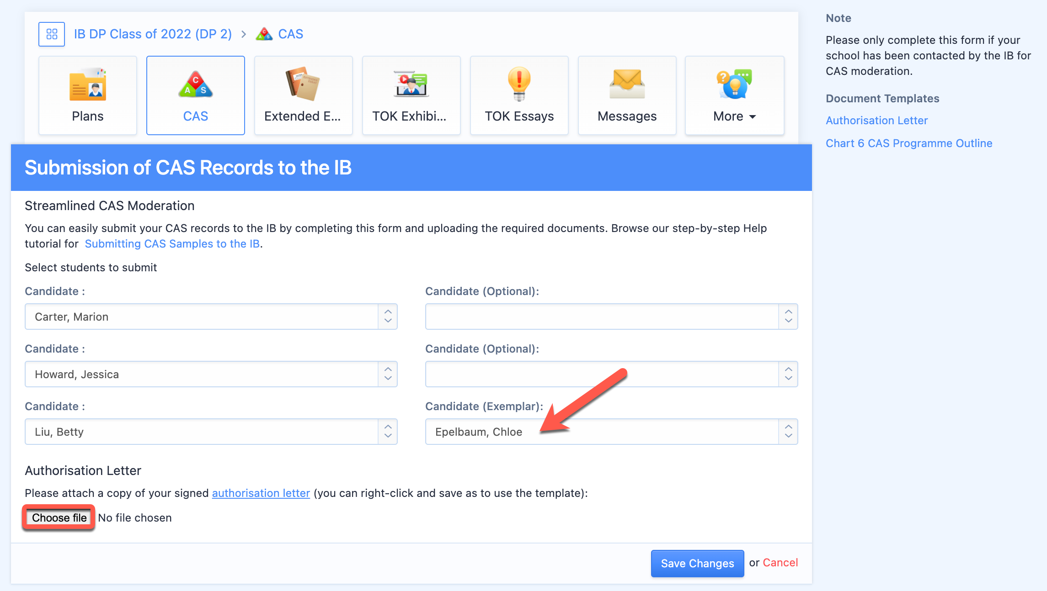
Task: Click Choose file to upload letter
Action: pos(59,517)
